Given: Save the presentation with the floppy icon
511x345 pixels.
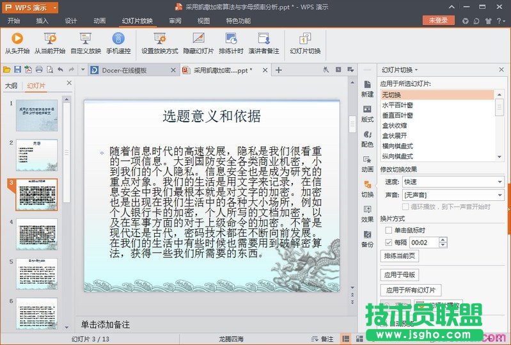Looking at the screenshot, I should tap(18, 70).
